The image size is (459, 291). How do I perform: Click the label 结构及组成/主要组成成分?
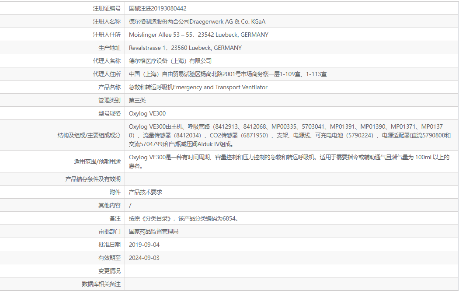click(x=89, y=135)
